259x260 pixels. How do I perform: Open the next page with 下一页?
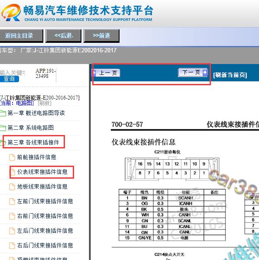click(193, 72)
